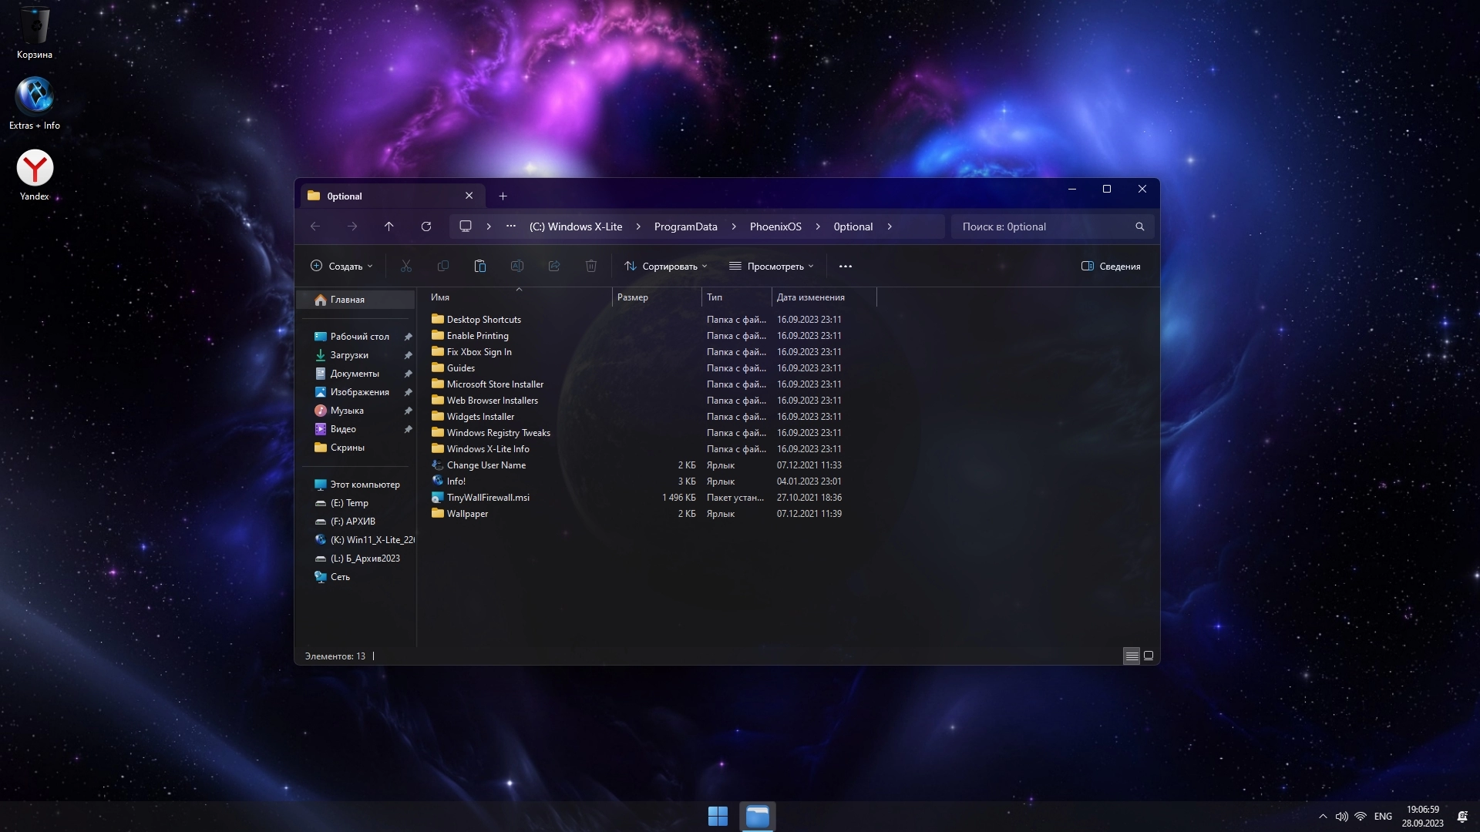
Task: Select the TinyWallFirewall.msi file
Action: point(488,498)
